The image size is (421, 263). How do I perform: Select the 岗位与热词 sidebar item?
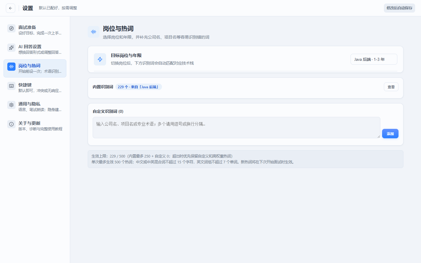pos(35,68)
